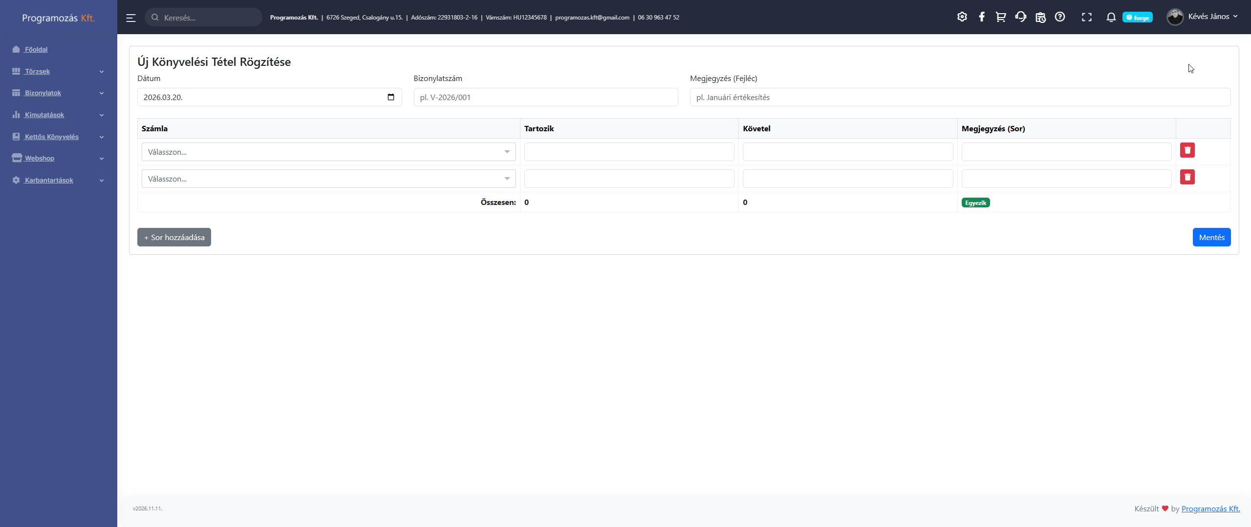This screenshot has height=527, width=1251.
Task: Click the Sor hozzáadása button
Action: tap(174, 237)
